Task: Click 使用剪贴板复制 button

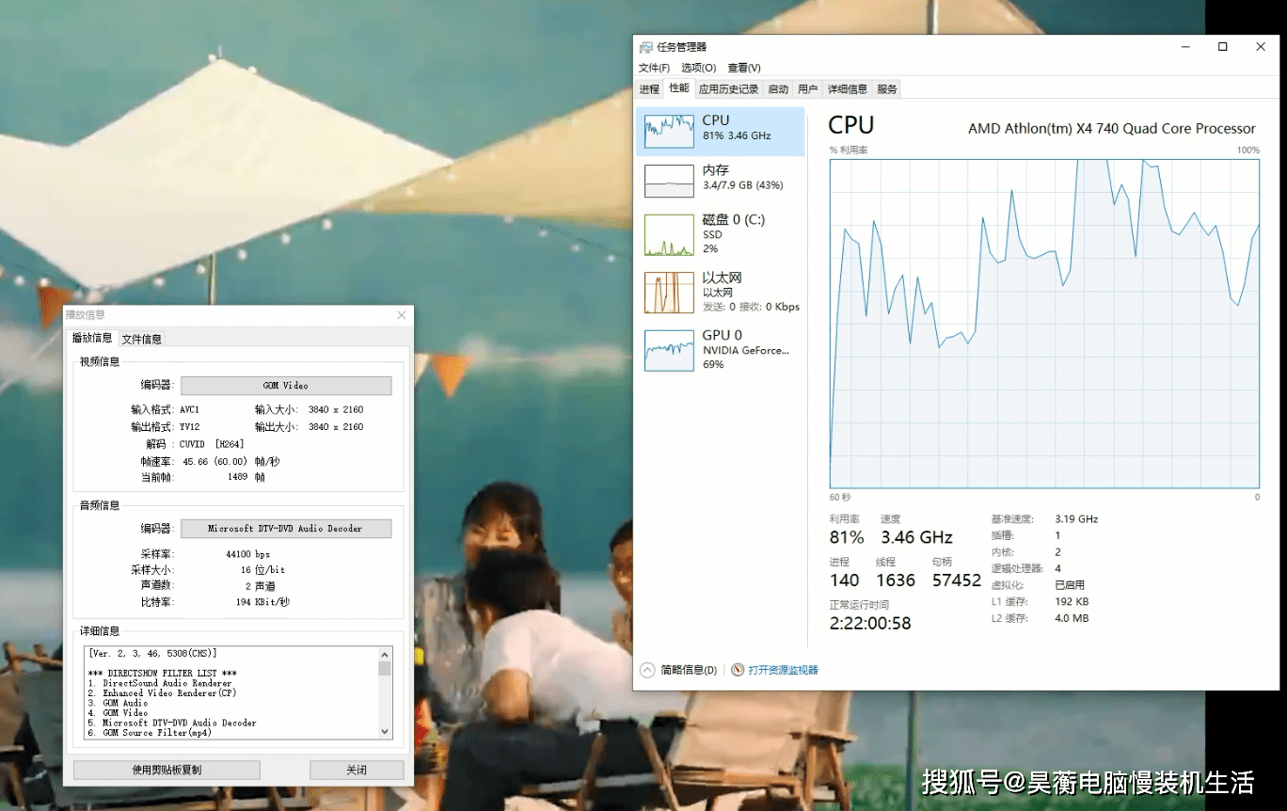Action: pos(167,770)
